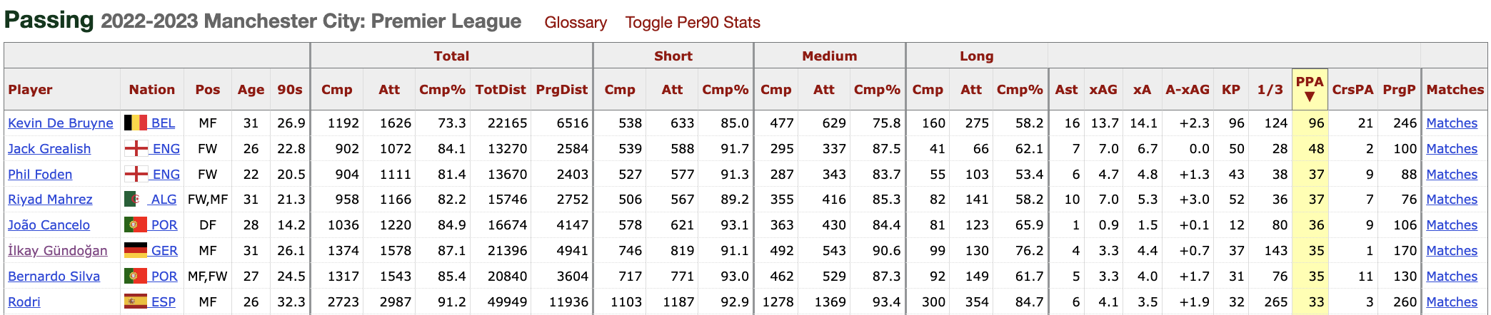Open Matches link for Rodri
Image resolution: width=1491 pixels, height=315 pixels.
click(x=1452, y=301)
